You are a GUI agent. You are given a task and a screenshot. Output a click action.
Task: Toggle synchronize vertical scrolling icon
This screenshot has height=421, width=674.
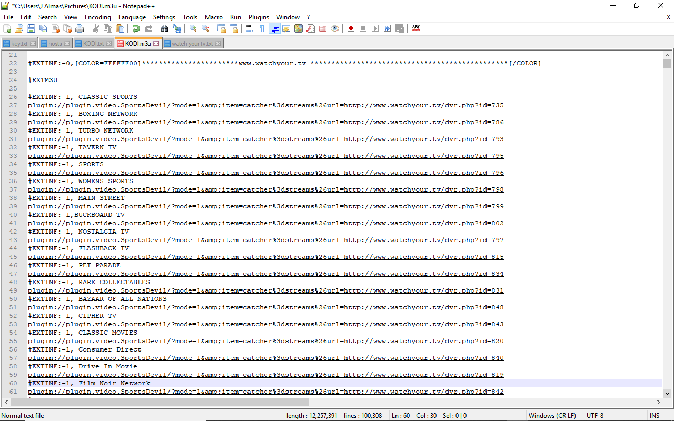[222, 28]
